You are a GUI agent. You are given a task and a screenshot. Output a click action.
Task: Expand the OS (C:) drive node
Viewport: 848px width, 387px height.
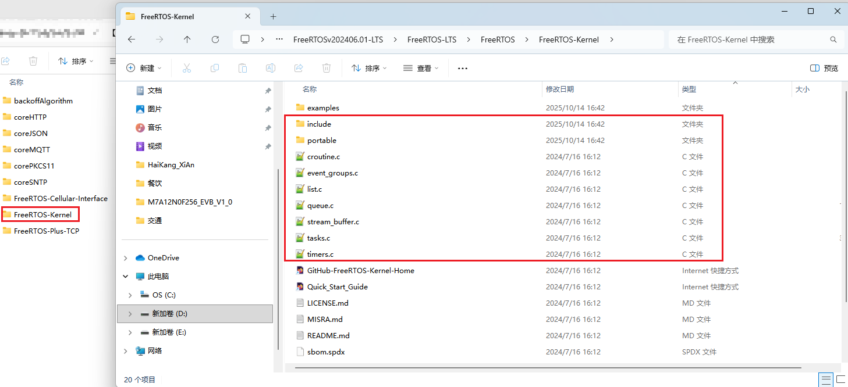(x=130, y=295)
